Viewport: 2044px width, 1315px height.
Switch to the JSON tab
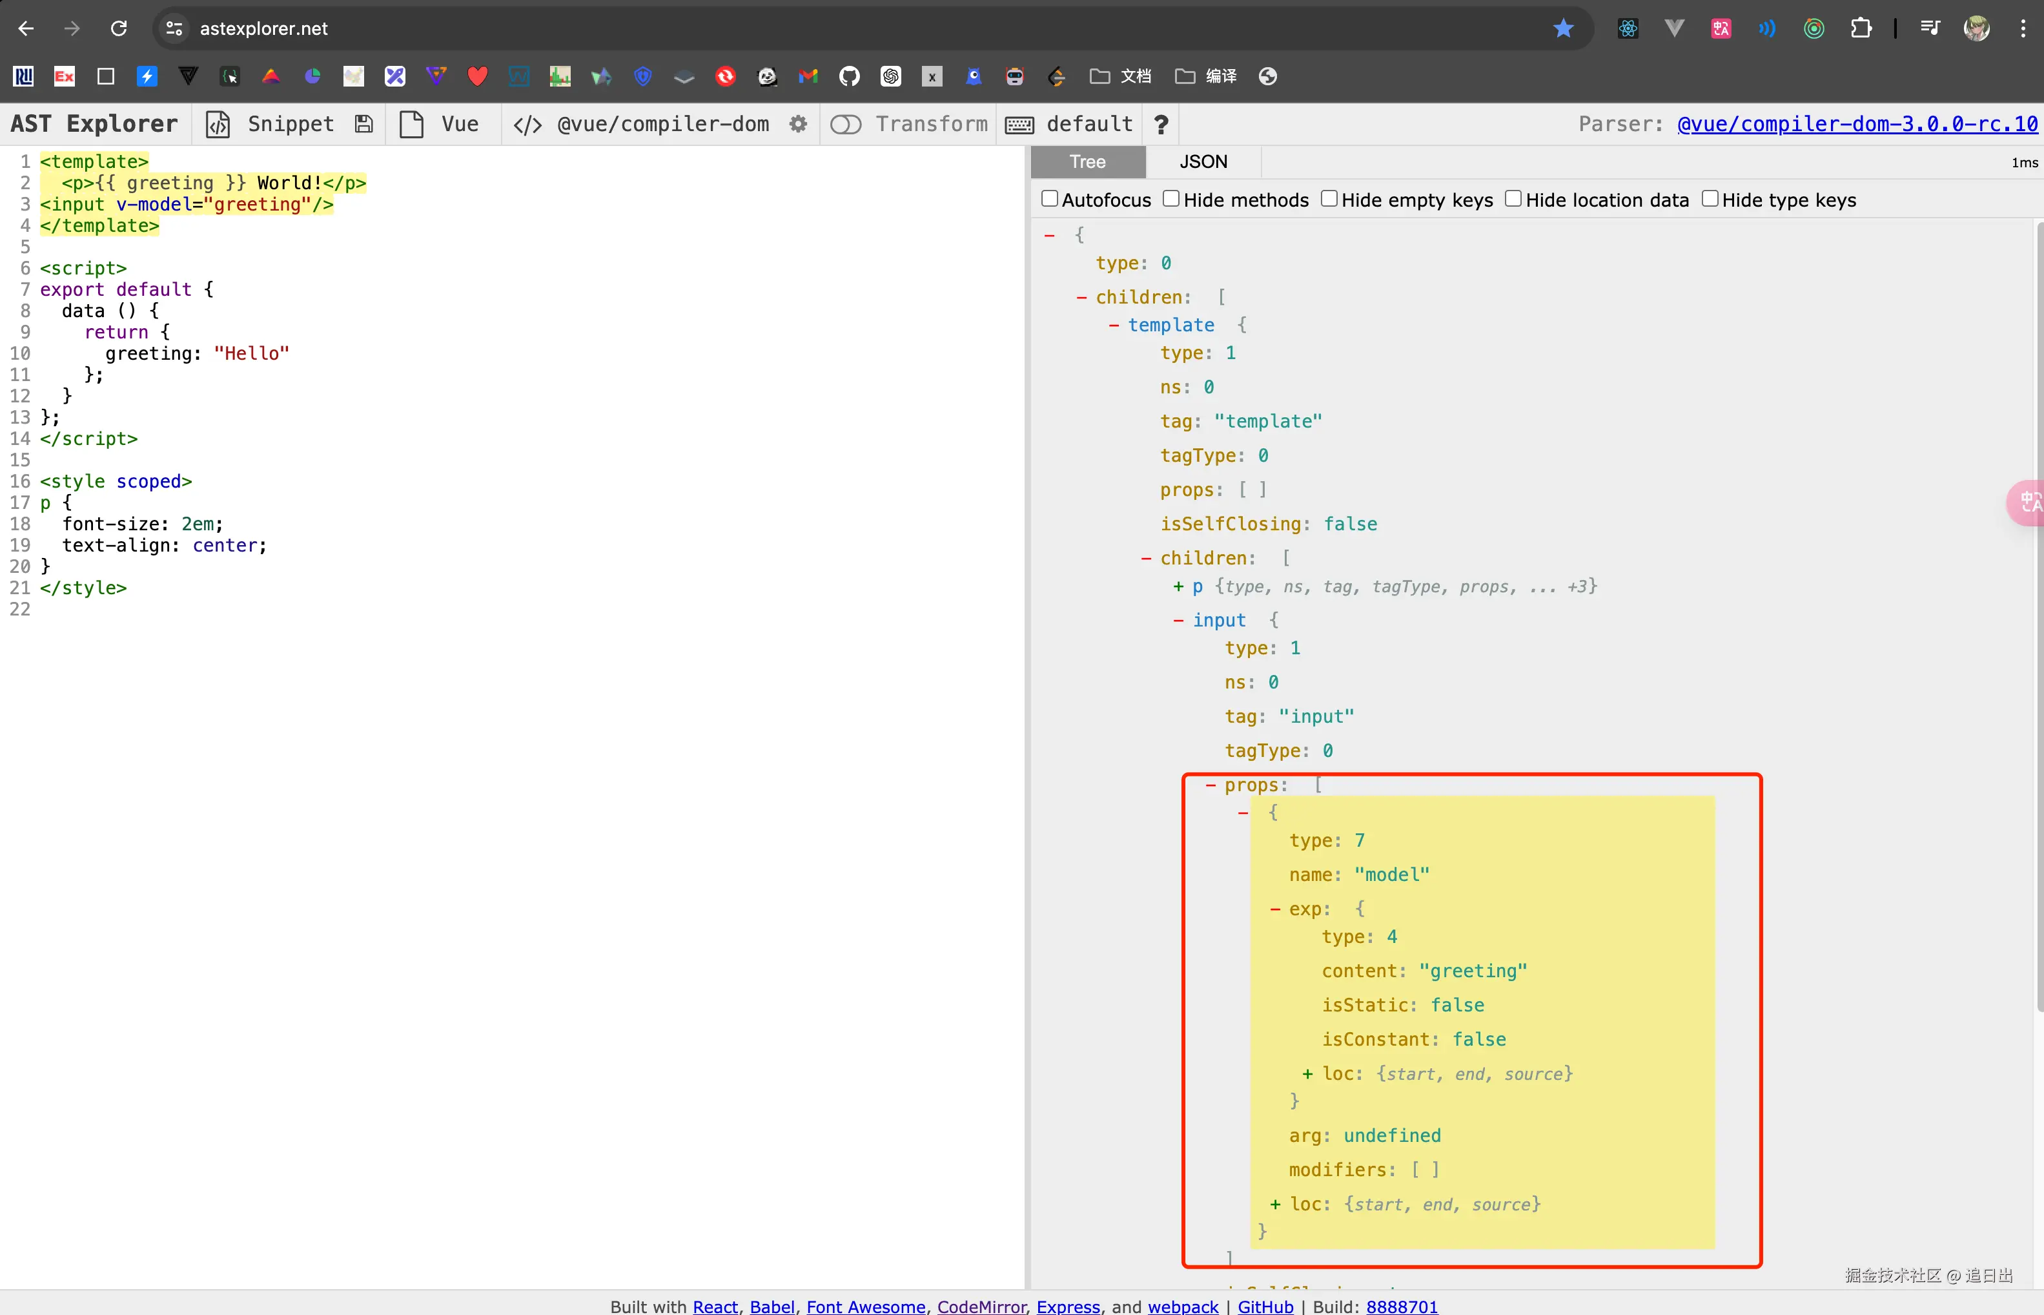pos(1203,161)
